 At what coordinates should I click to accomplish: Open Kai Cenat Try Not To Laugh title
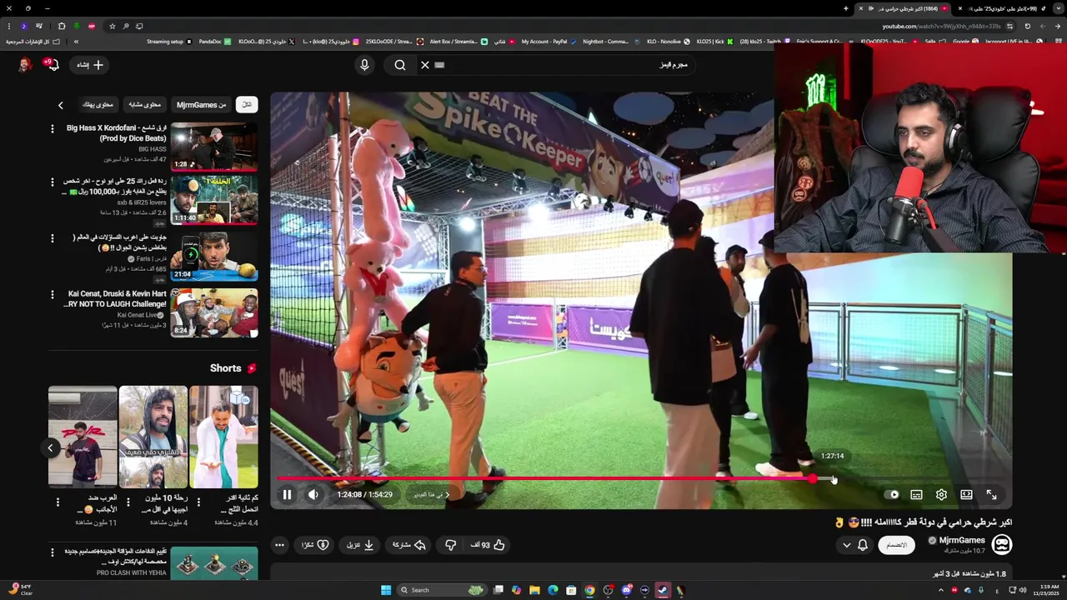point(116,299)
